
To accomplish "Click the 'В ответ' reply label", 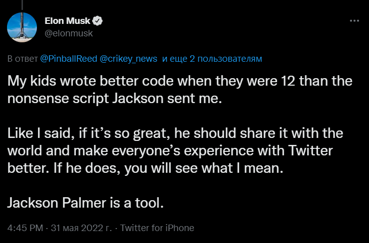I will click(x=23, y=59).
